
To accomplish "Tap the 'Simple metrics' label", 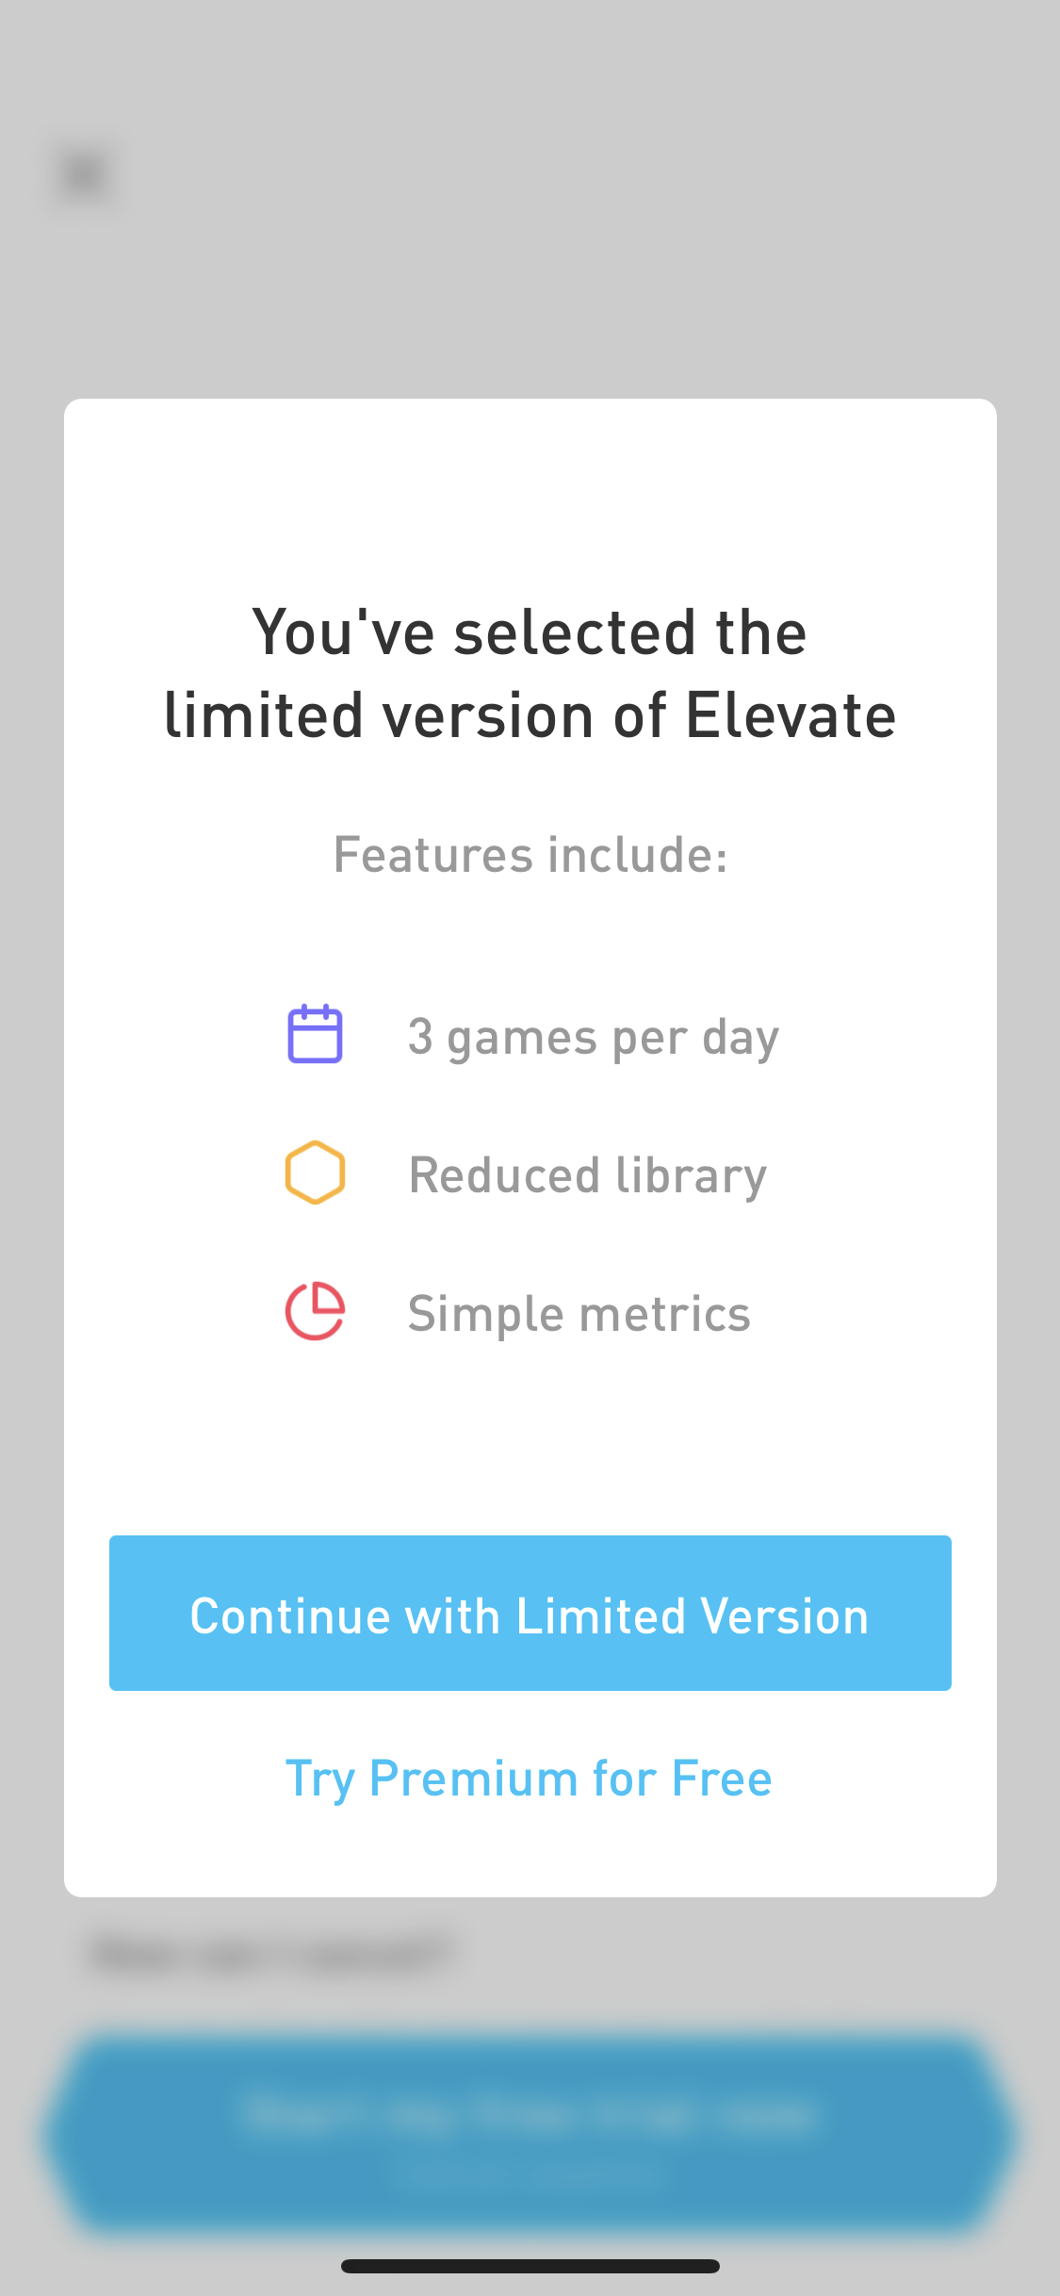I will [x=579, y=1313].
